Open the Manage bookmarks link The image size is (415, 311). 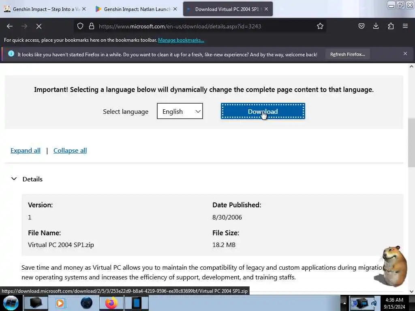181,40
